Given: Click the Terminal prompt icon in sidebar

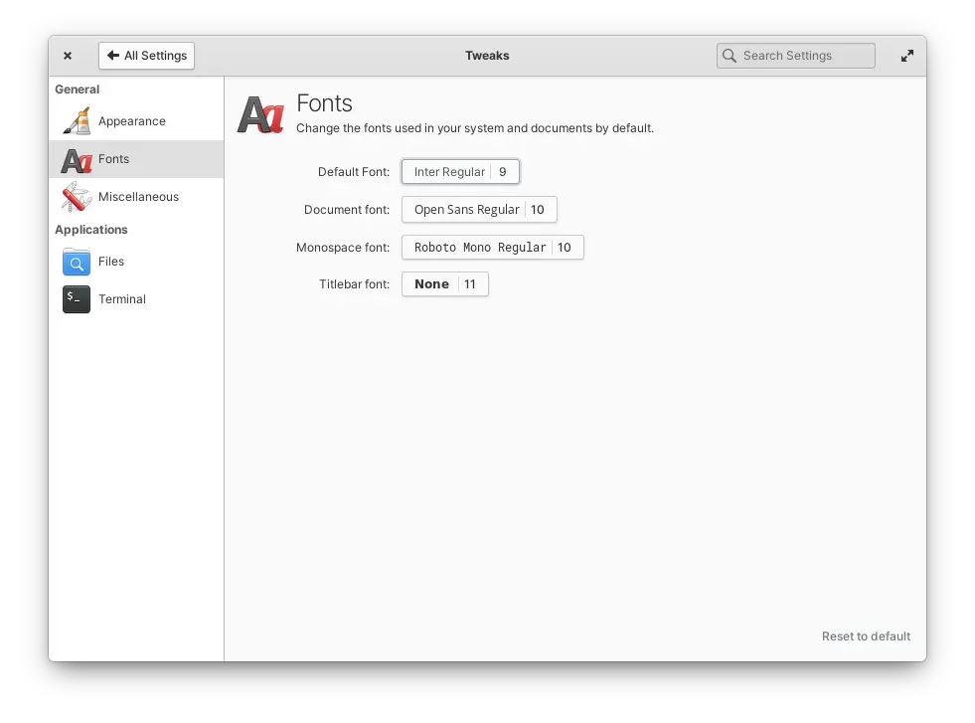Looking at the screenshot, I should [77, 299].
